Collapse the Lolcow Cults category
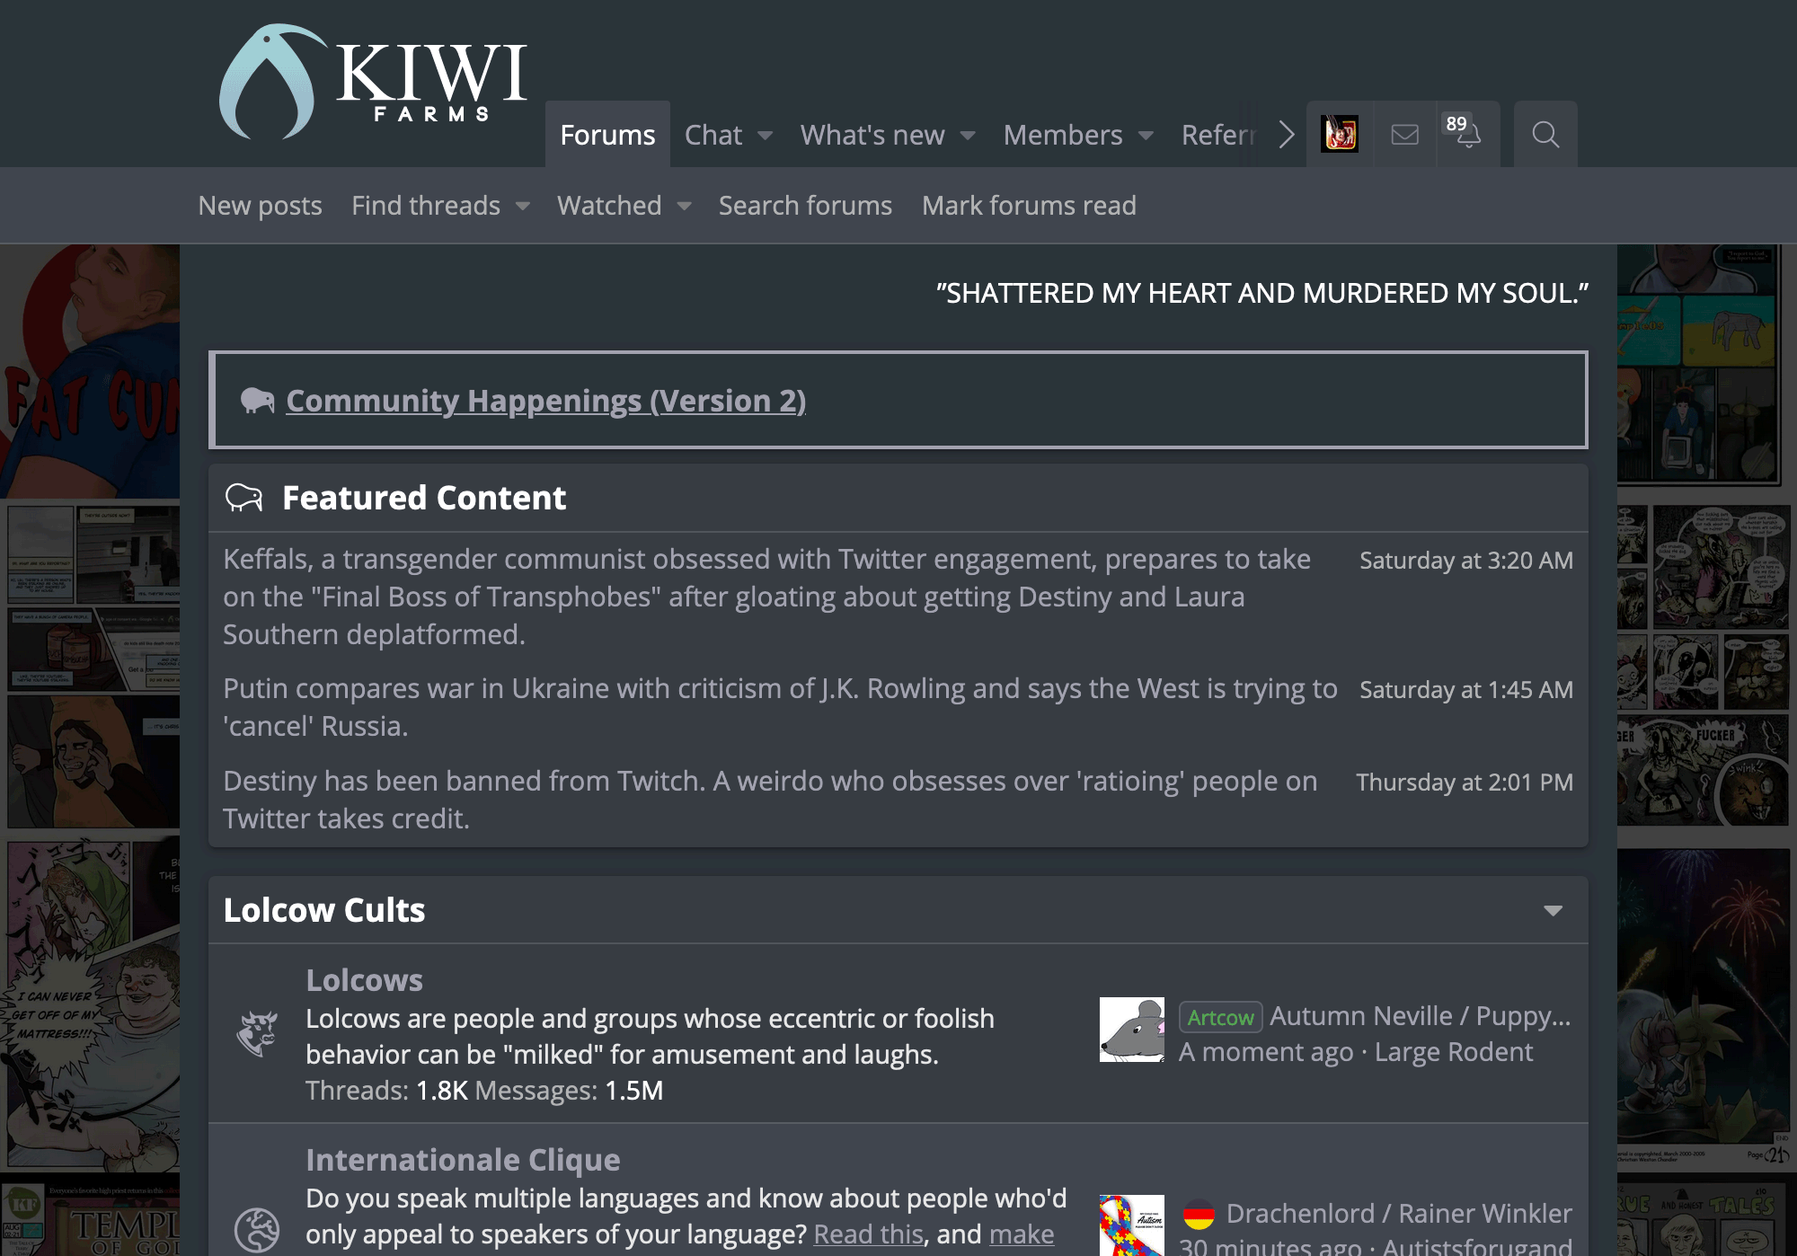Viewport: 1797px width, 1256px height. [x=1553, y=910]
